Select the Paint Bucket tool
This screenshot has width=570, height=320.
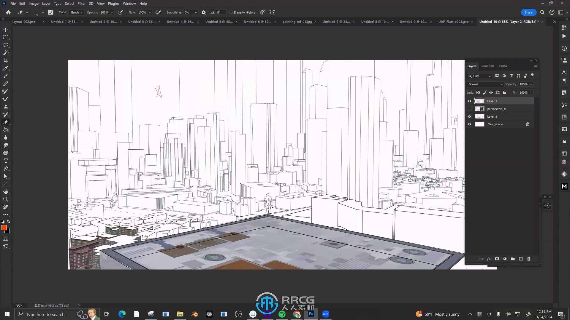click(6, 130)
